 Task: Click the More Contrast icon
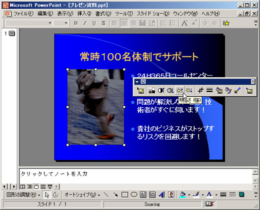(x=161, y=91)
